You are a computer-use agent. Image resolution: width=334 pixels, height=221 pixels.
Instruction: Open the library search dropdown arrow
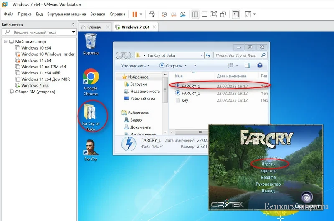pos(73,32)
